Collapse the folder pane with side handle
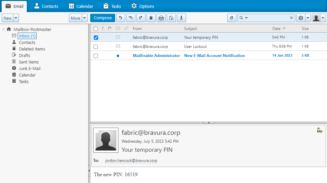Image resolution: width=327 pixels, height=183 pixels. point(89,171)
